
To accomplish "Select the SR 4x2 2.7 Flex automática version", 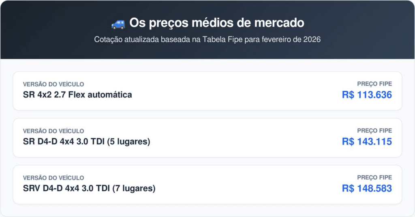I will (77, 95).
